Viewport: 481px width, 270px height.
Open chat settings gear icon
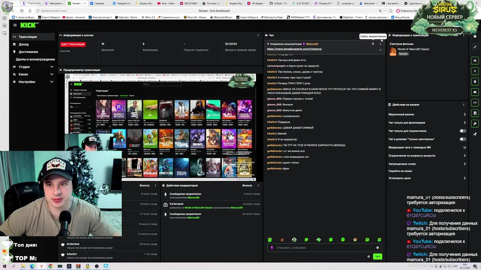(369, 256)
